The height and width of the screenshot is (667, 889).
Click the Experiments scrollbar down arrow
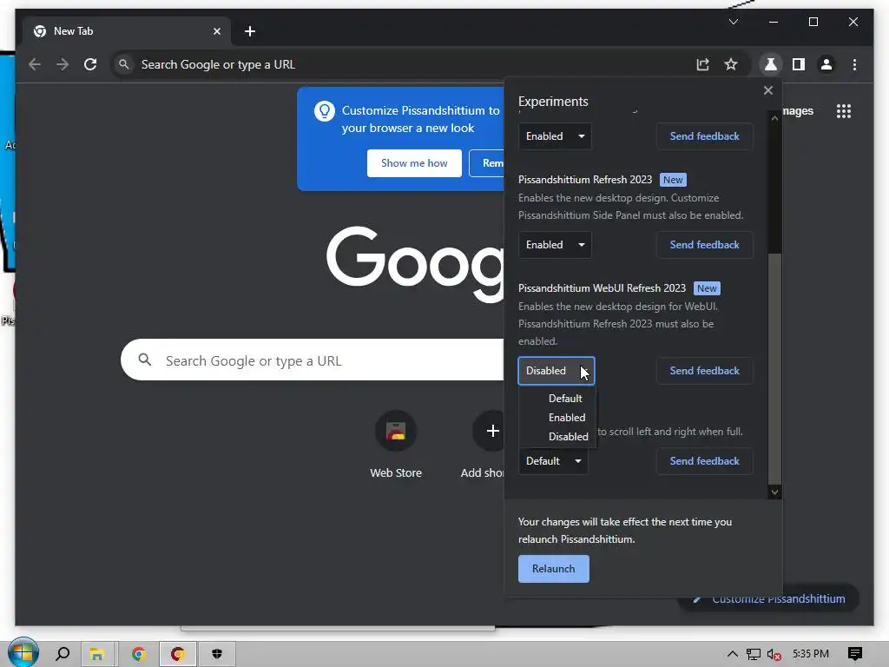click(x=774, y=492)
